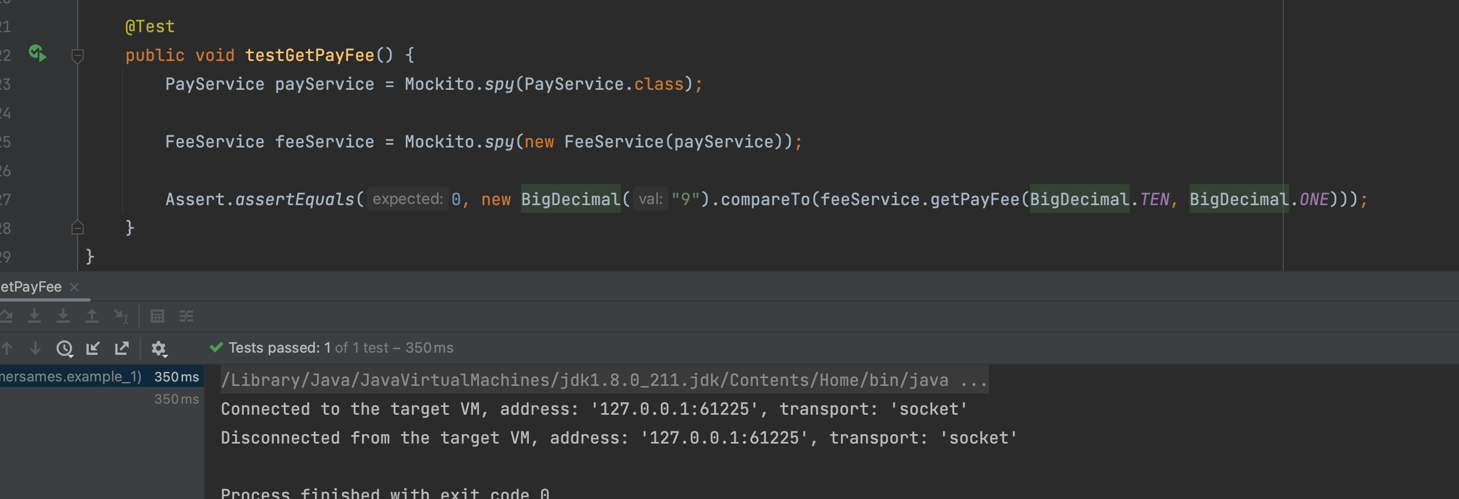Click the feeService variable declaration
The height and width of the screenshot is (499, 1459).
(x=324, y=141)
